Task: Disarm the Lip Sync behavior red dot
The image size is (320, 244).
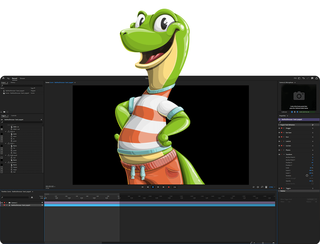Action: tap(282, 146)
